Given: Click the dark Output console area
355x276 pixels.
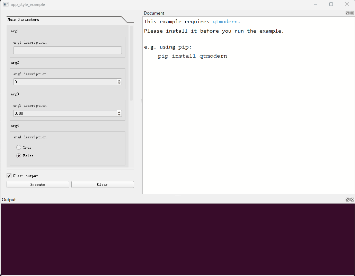Looking at the screenshot, I should point(177,239).
